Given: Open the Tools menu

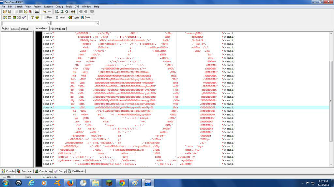Looking at the screenshot, I should click(x=68, y=6).
